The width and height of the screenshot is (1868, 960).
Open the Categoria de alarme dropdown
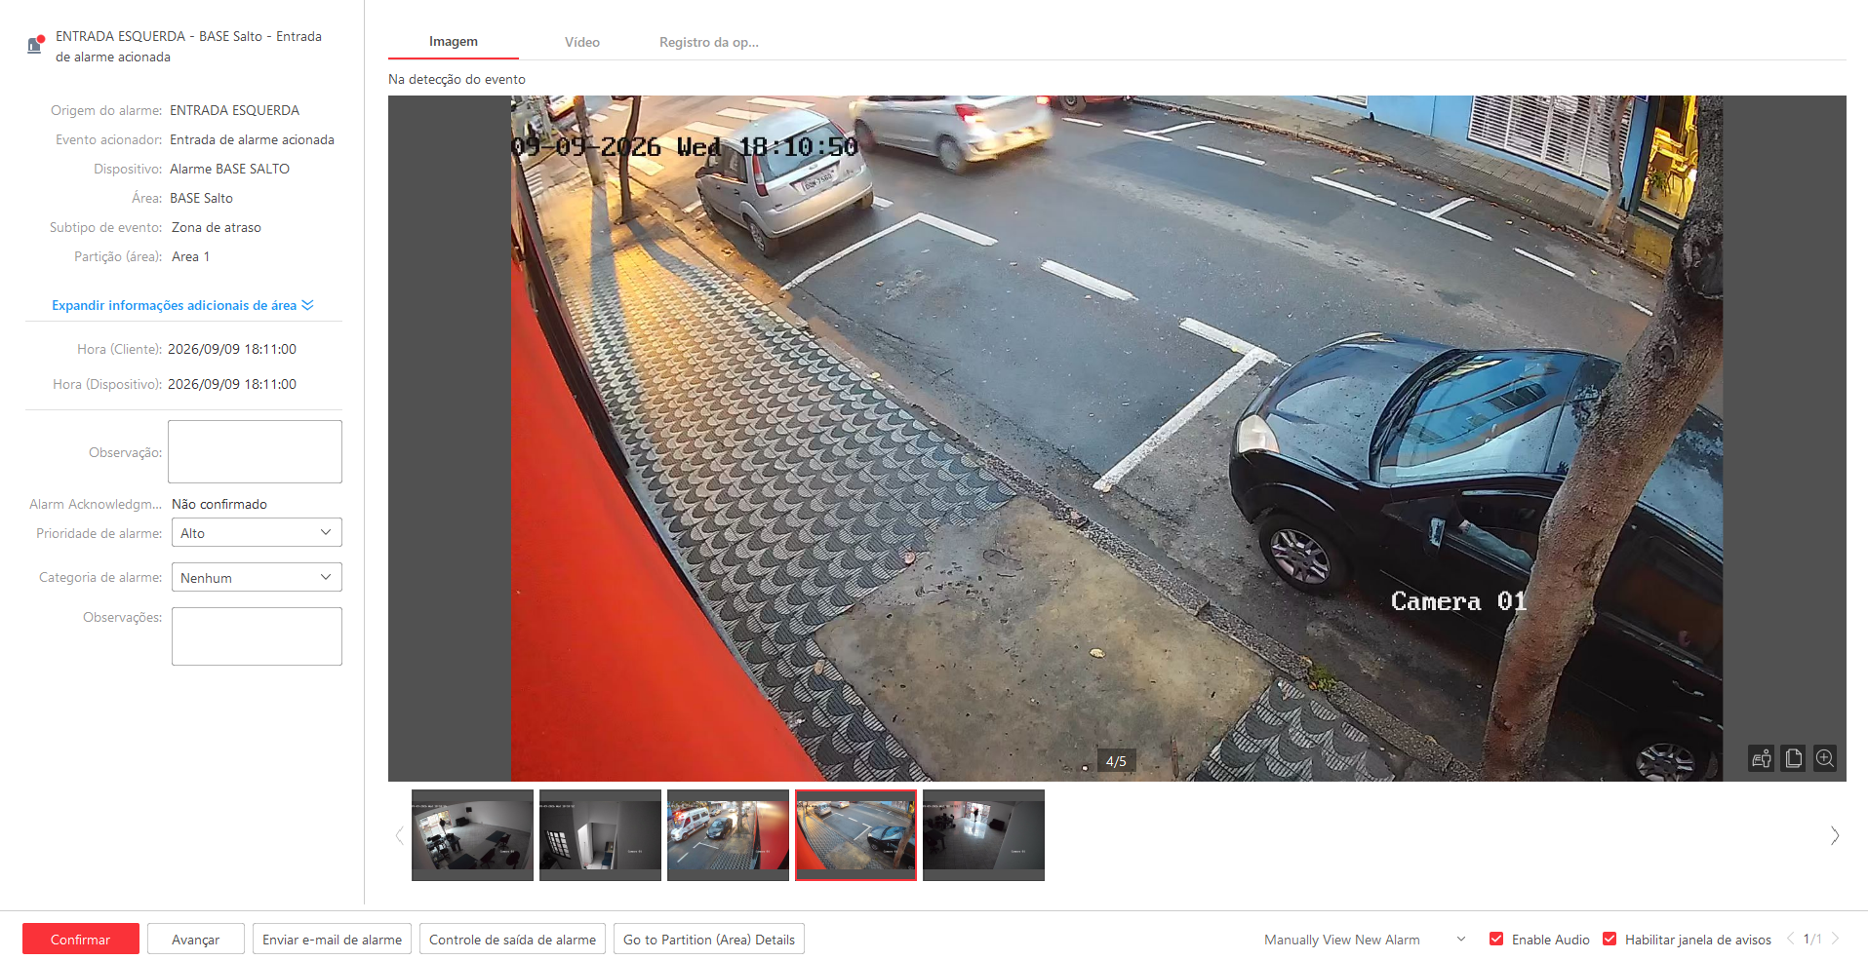257,577
